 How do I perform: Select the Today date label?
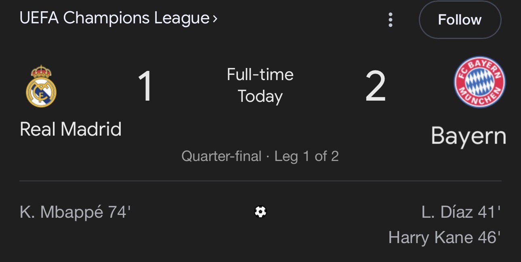click(x=260, y=97)
